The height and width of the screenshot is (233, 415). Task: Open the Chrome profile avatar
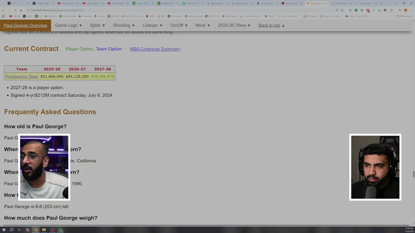point(406,10)
